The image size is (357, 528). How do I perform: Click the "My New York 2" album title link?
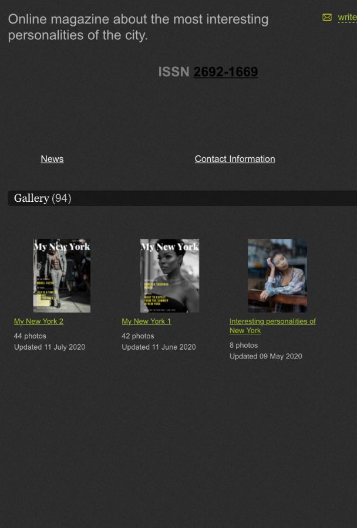pyautogui.click(x=39, y=321)
